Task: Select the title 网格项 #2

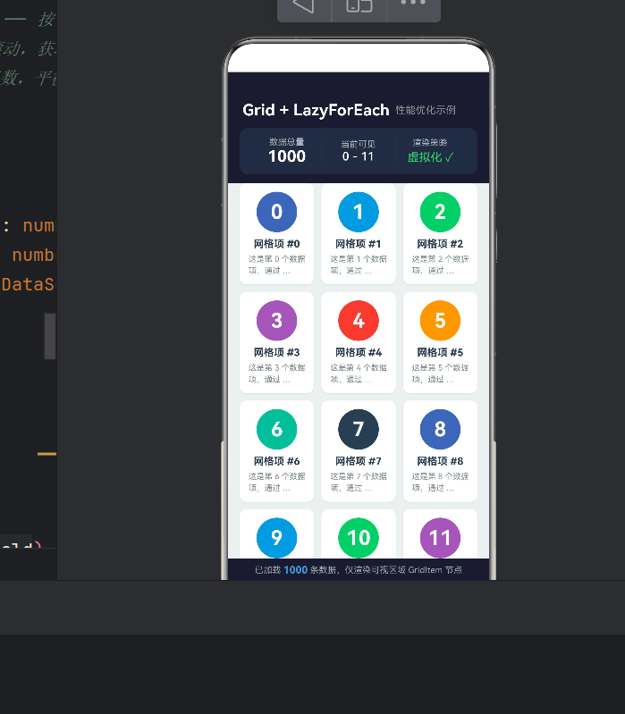Action: [440, 244]
